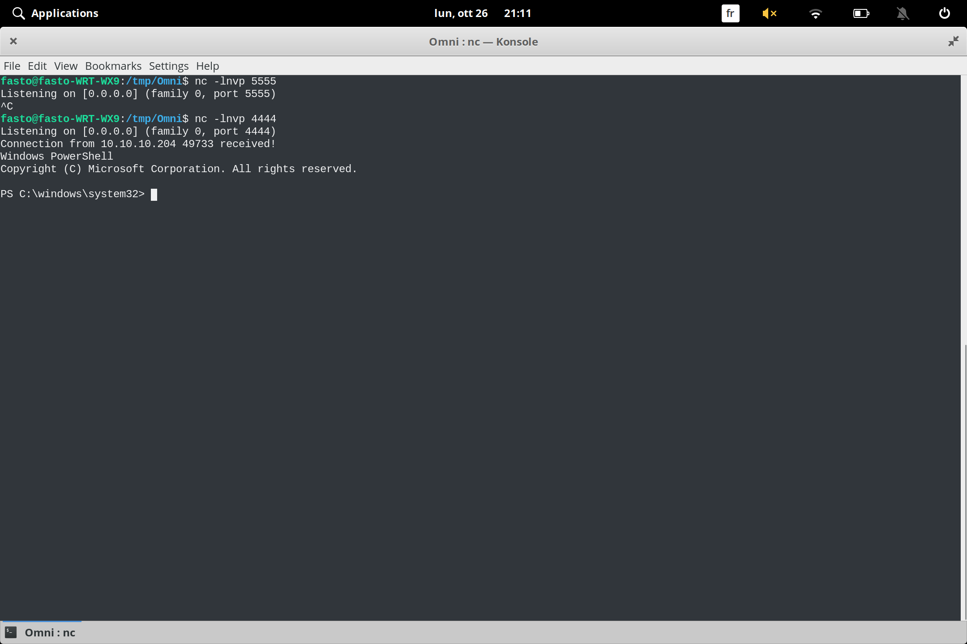
Task: Select the Omni : nc session tab
Action: [x=49, y=632]
